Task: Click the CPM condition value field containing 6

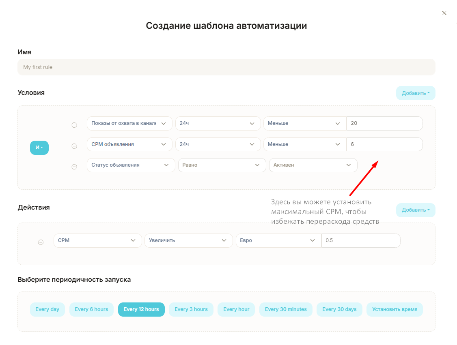Action: [x=384, y=144]
